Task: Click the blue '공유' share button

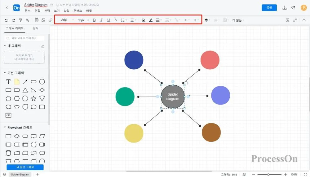Action: tap(269, 8)
